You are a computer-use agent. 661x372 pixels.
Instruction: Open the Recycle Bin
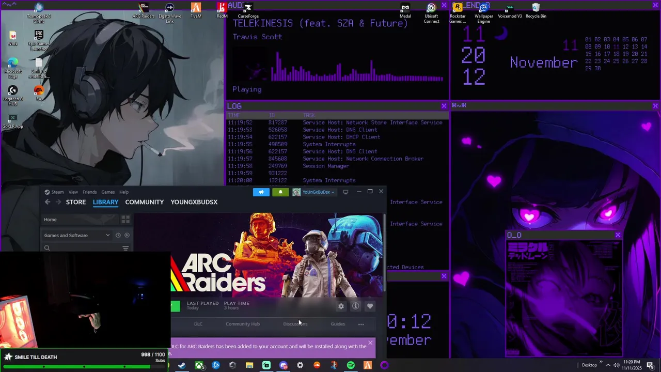tap(536, 10)
